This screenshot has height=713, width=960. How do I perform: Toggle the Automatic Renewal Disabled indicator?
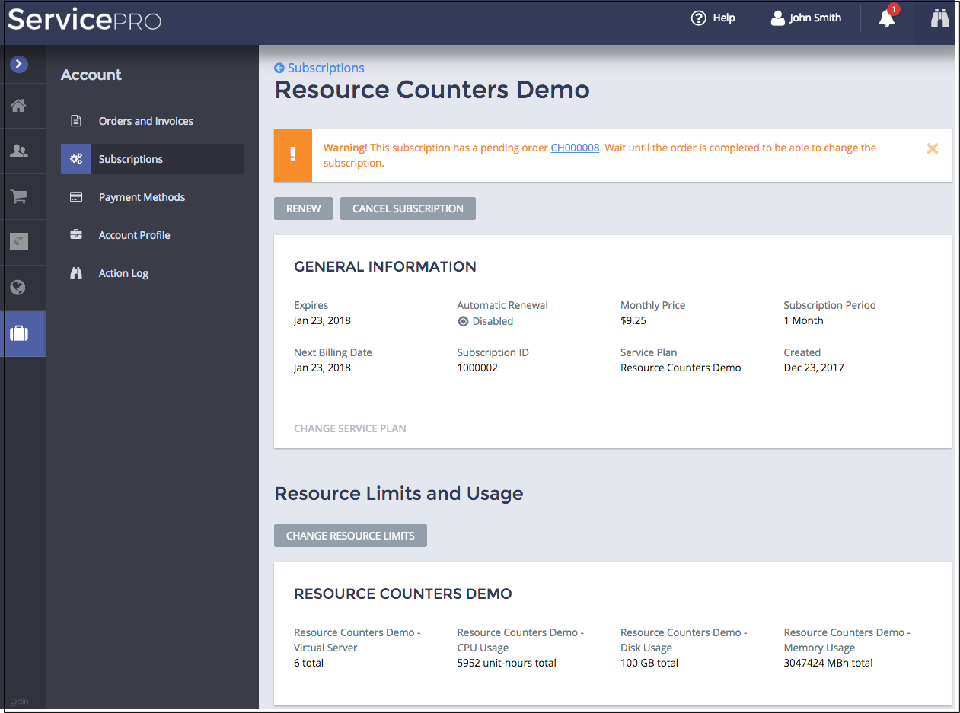click(463, 322)
